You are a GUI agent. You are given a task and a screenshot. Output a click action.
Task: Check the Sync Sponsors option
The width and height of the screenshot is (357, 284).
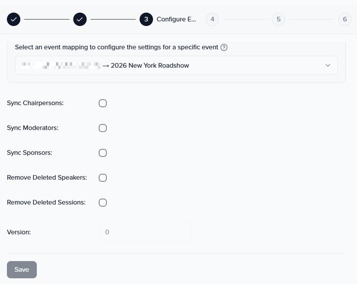point(103,153)
